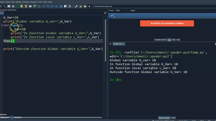This screenshot has height=121, width=216.
Task: Open the Source menu
Action: pos(8,2)
